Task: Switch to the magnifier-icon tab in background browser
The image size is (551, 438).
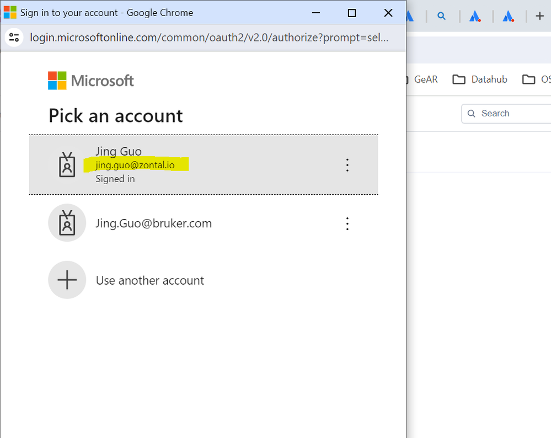Action: (442, 16)
